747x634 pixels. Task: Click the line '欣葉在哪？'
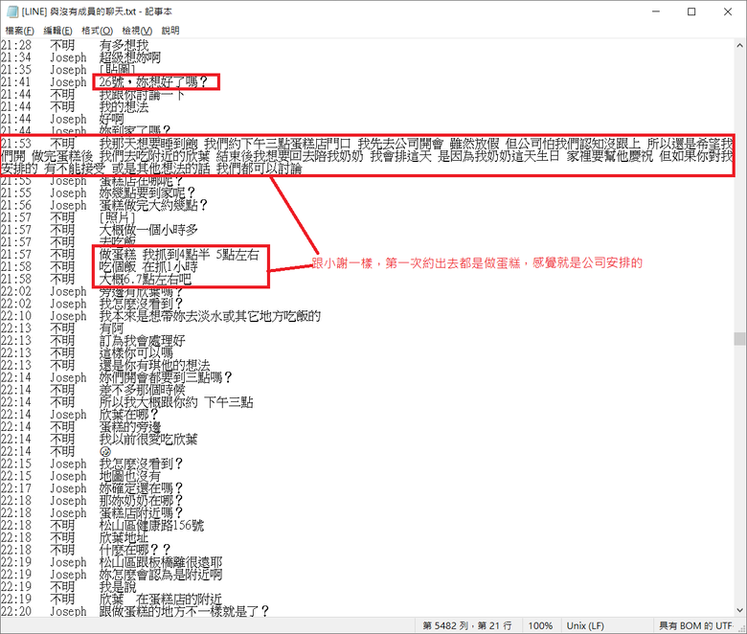pos(128,415)
